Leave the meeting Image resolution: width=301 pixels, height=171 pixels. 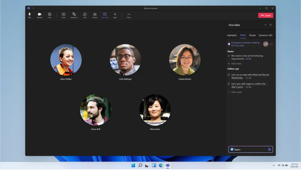265,15
